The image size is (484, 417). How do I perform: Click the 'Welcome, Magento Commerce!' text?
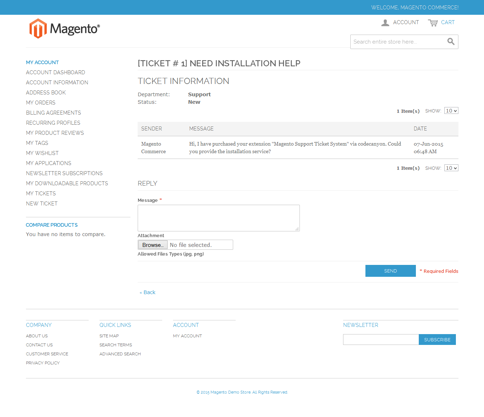415,7
